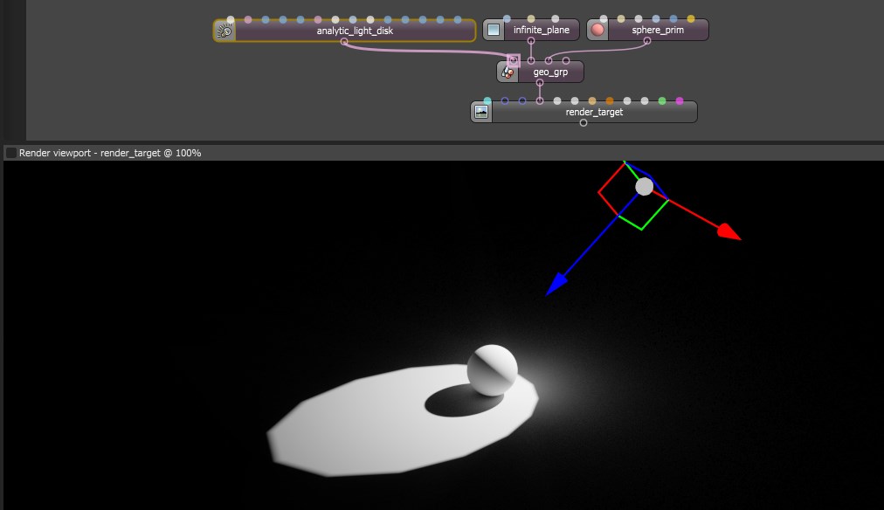Click the output pin below analytic_light_disk
The width and height of the screenshot is (884, 510).
[x=344, y=41]
